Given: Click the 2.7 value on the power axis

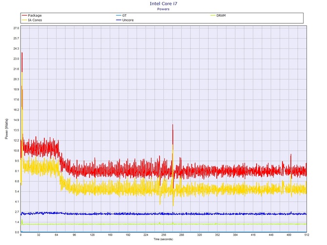Looking at the screenshot, I should tap(17, 212).
